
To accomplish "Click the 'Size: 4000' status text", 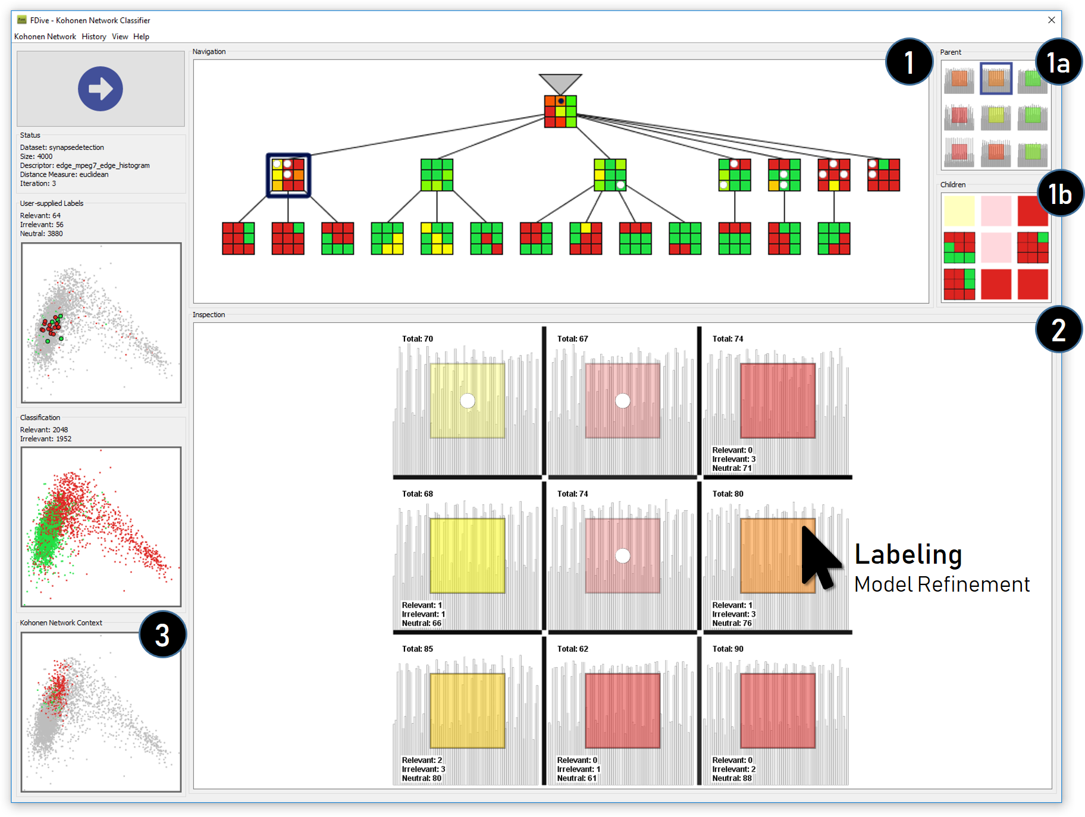I will (x=36, y=156).
